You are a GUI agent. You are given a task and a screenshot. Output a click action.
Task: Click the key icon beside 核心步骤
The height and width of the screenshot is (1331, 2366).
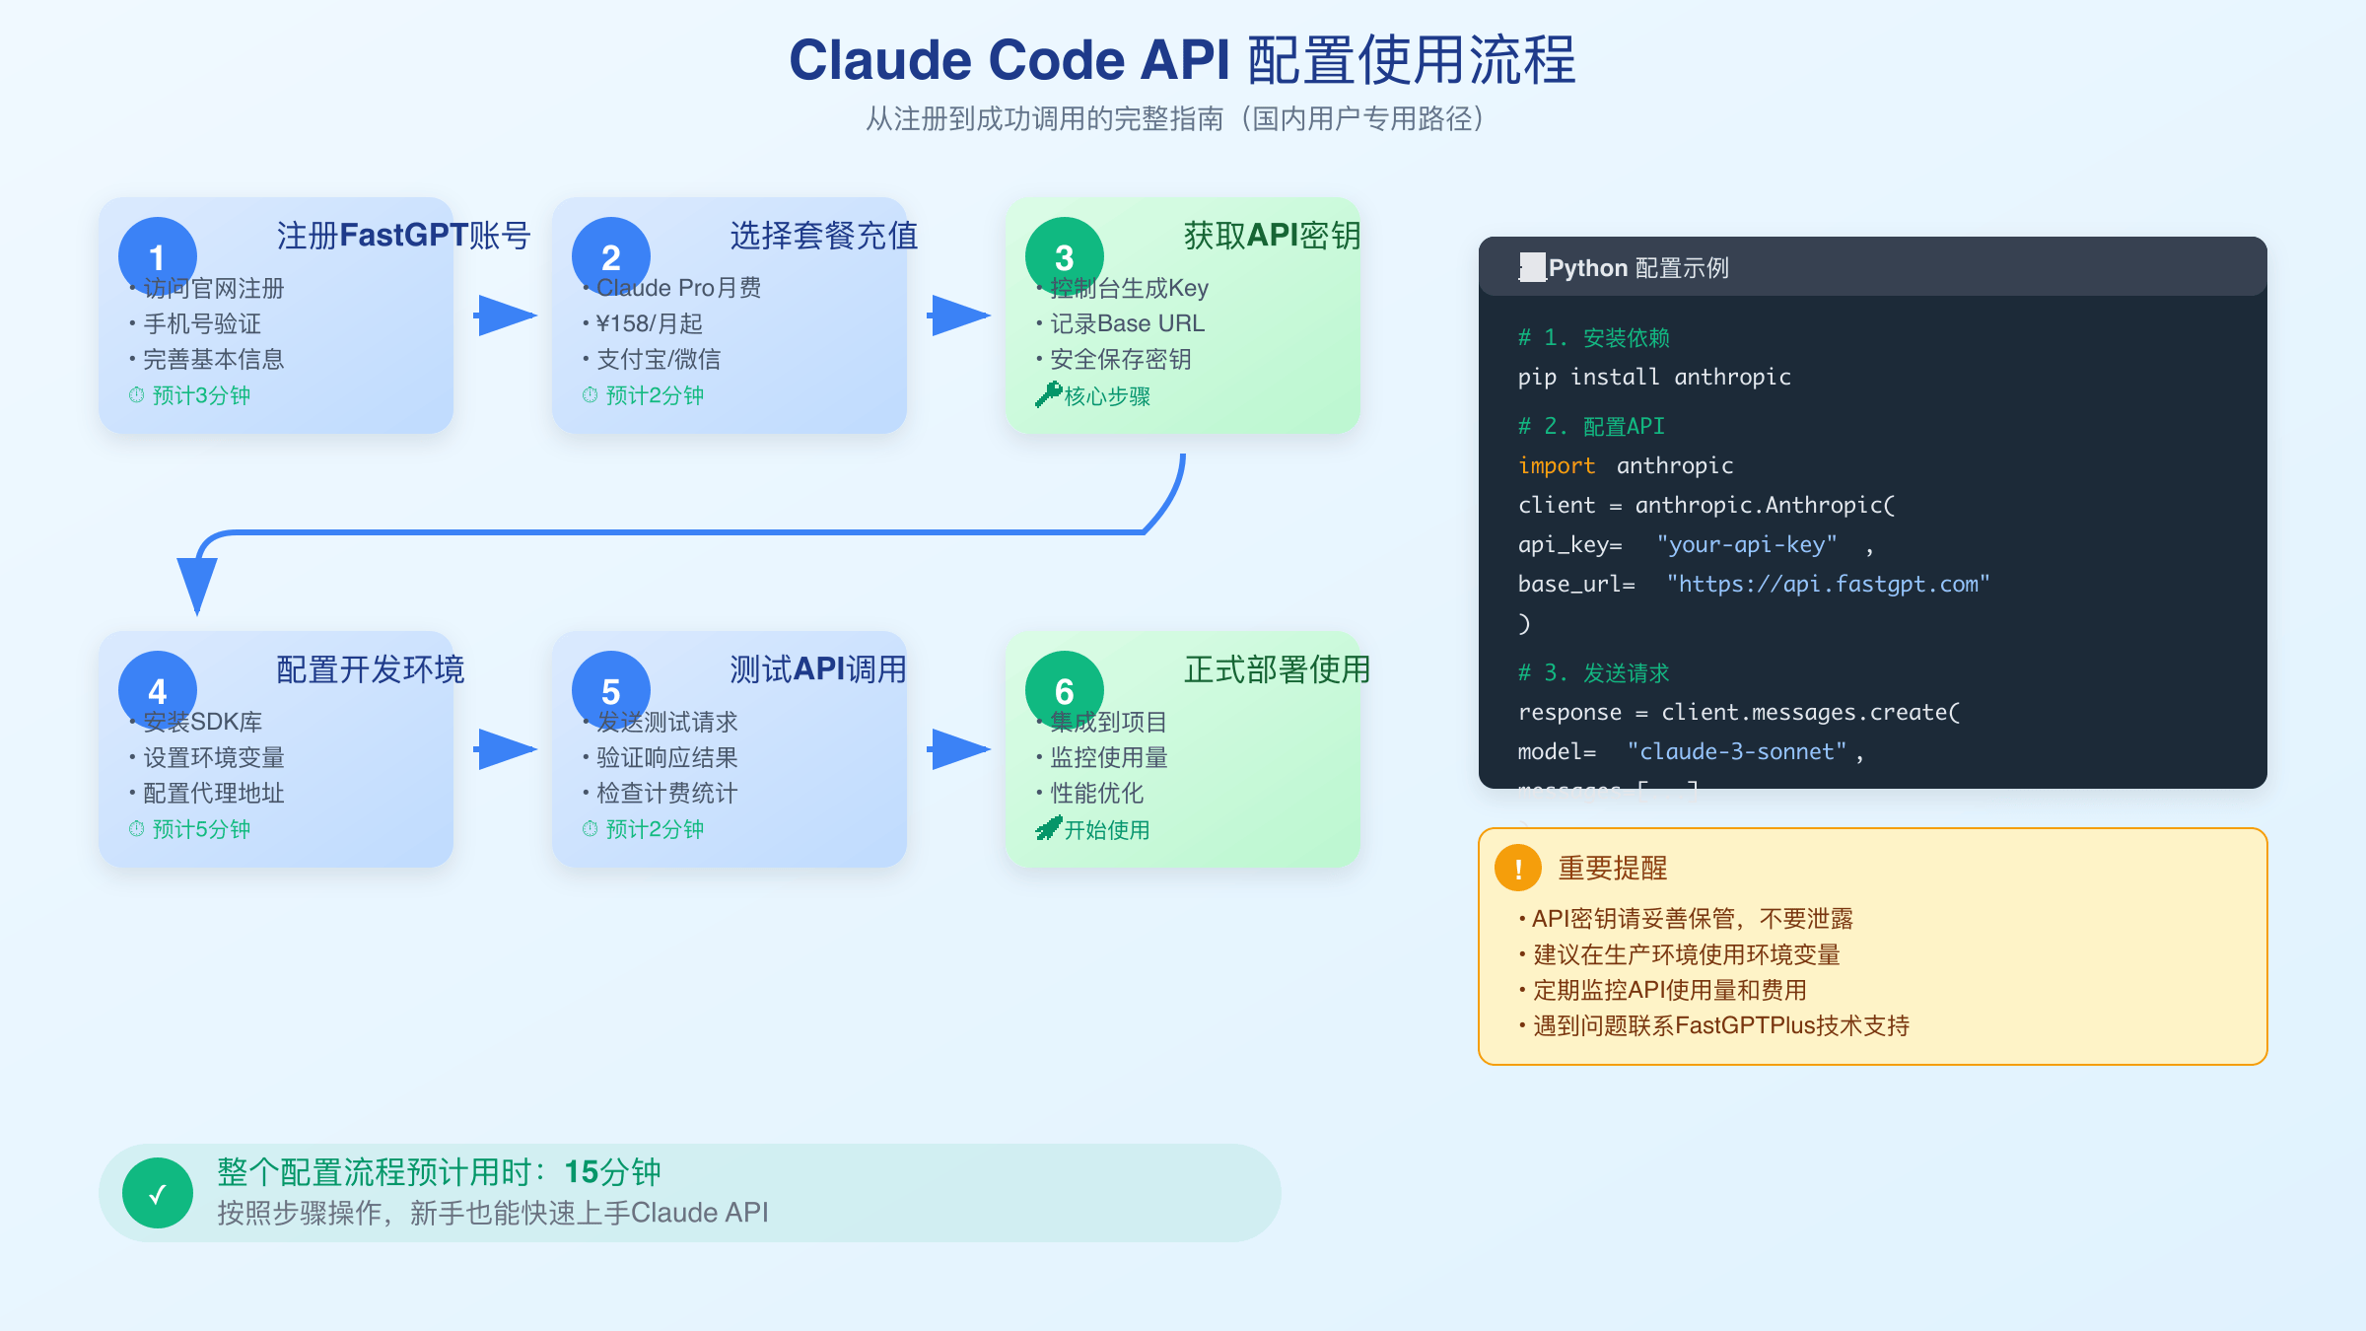[1048, 394]
